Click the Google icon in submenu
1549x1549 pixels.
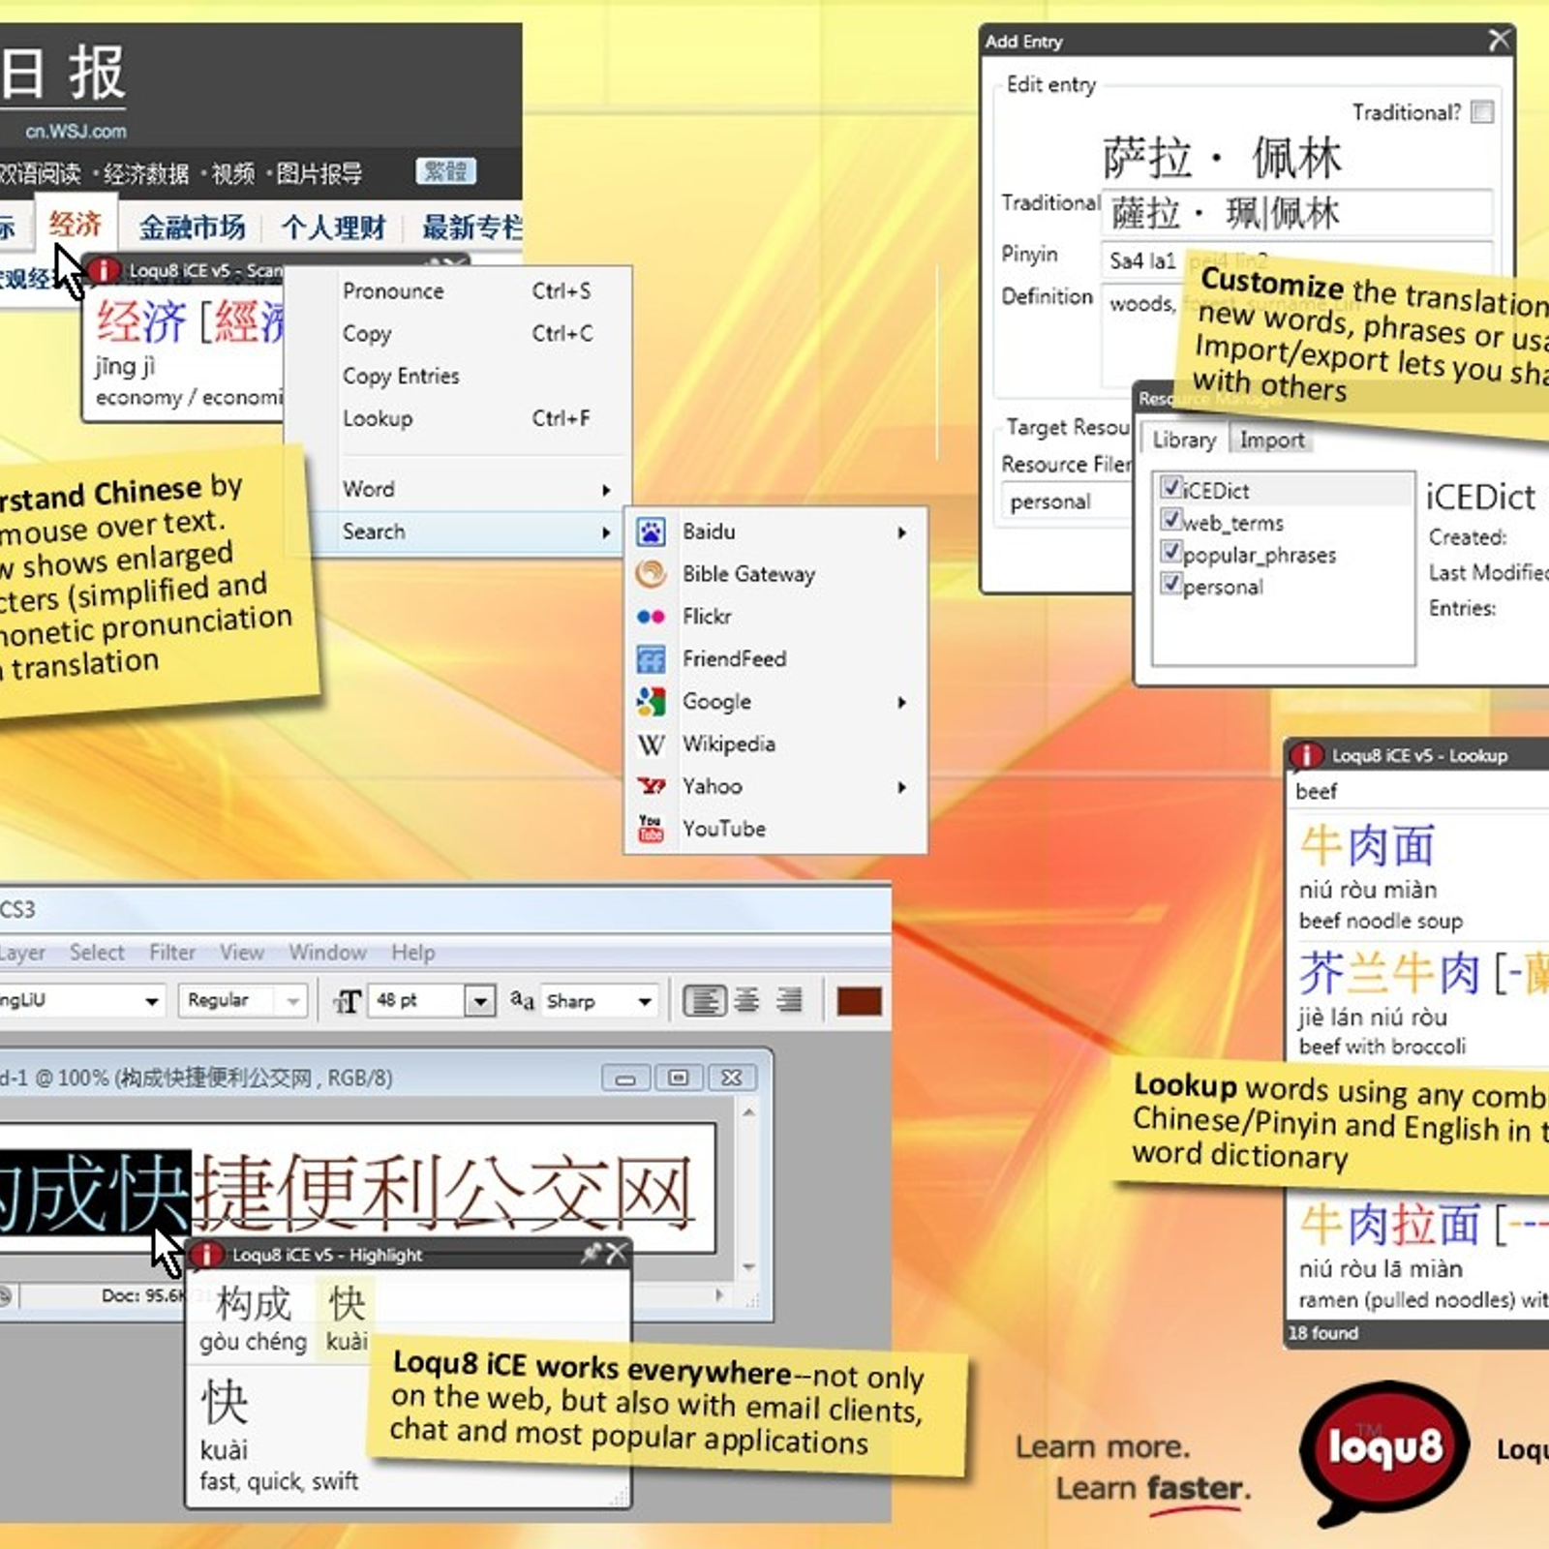coord(651,702)
